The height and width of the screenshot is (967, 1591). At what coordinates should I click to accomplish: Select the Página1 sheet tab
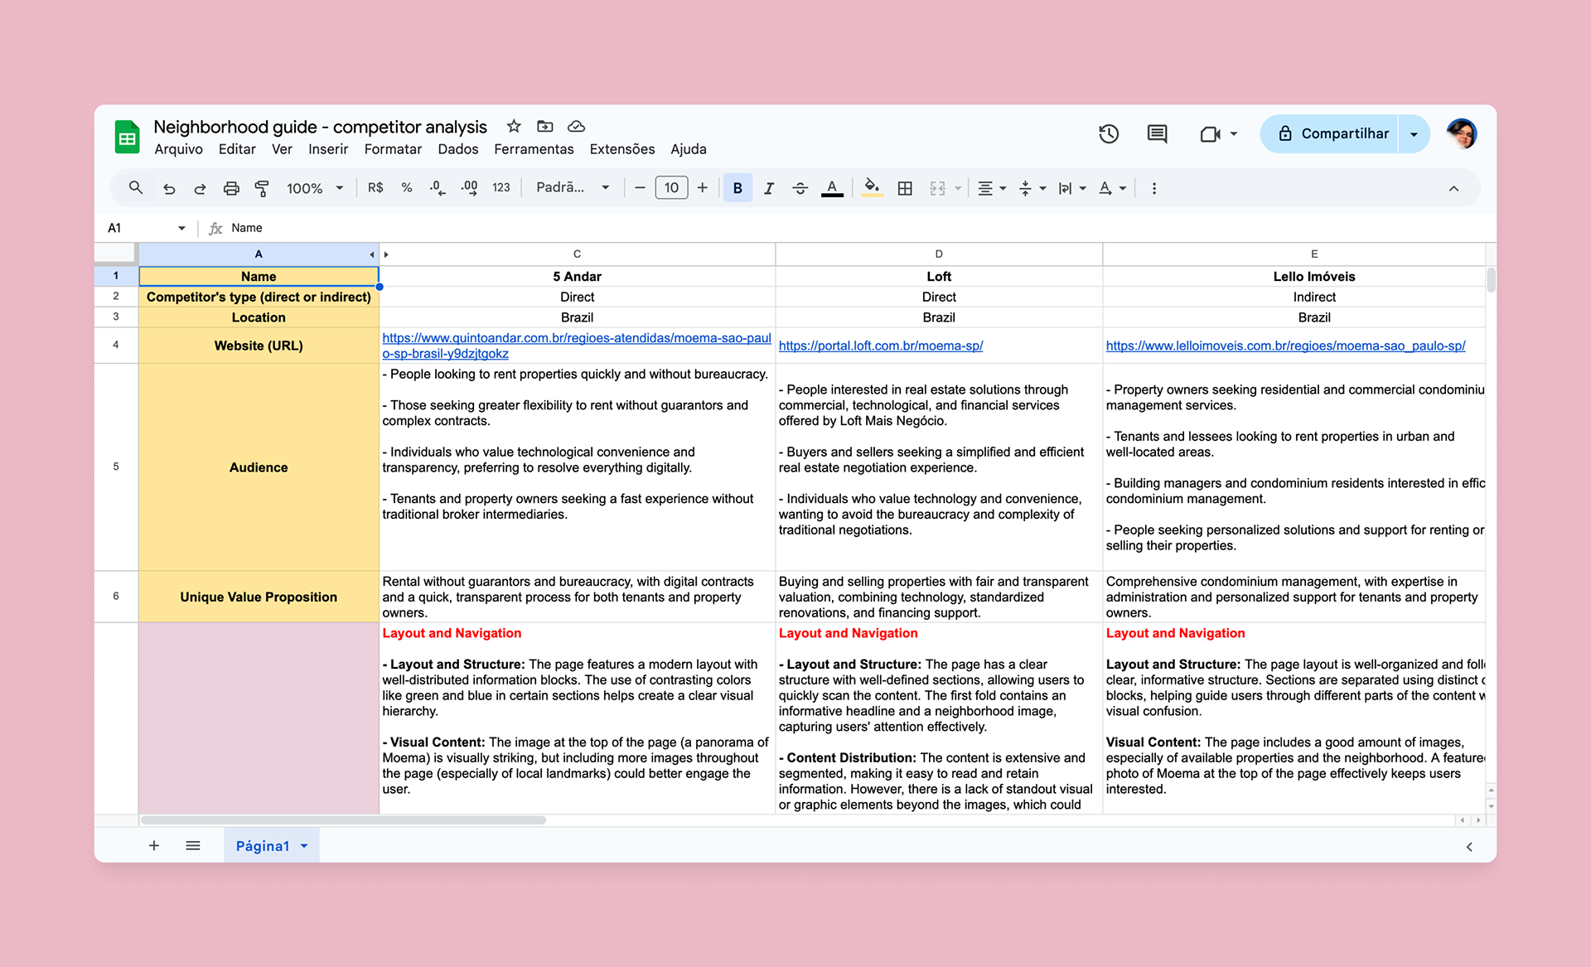pyautogui.click(x=262, y=846)
